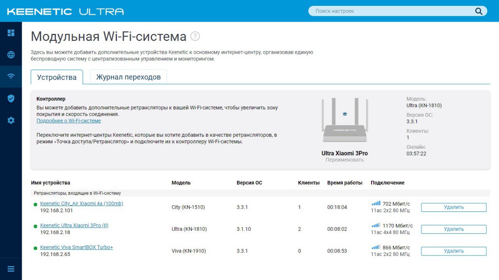The width and height of the screenshot is (499, 280).
Task: Open the dashboard icon in sidebar
Action: pos(11,33)
